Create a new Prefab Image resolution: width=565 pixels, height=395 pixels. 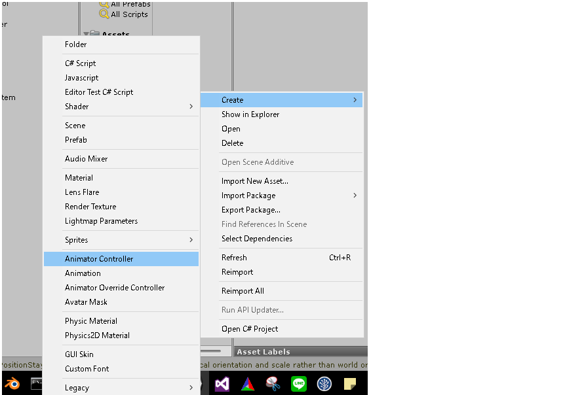coord(121,140)
